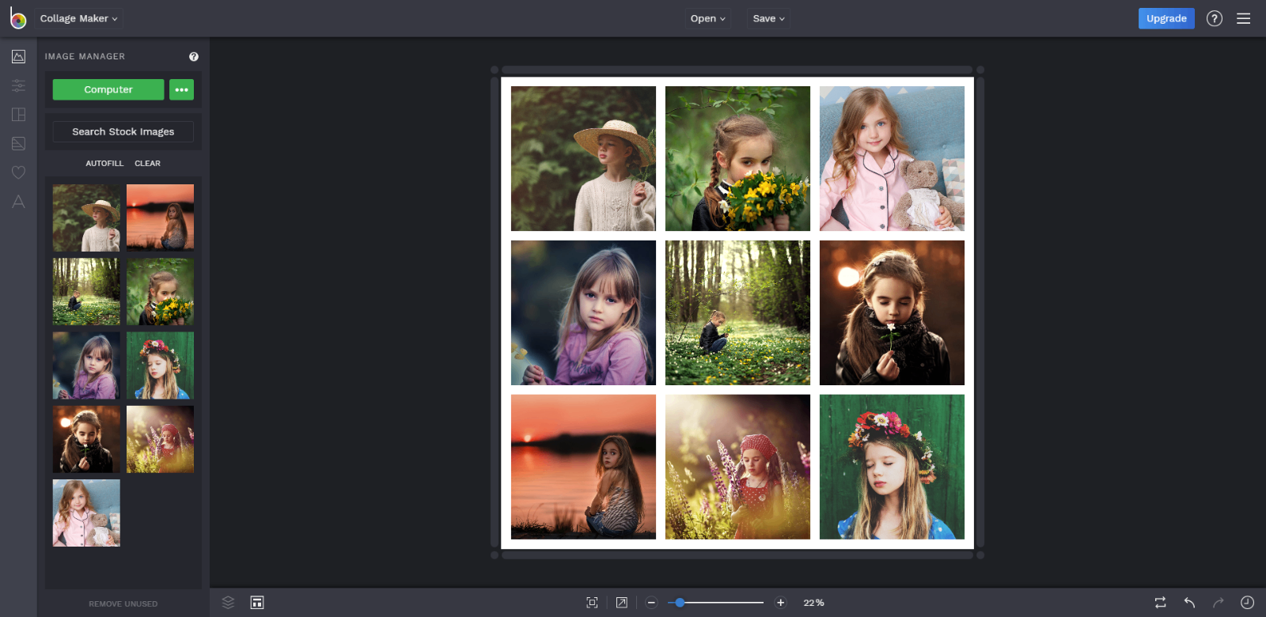This screenshot has width=1266, height=617.
Task: Open the Text tool sidebar icon
Action: [18, 202]
